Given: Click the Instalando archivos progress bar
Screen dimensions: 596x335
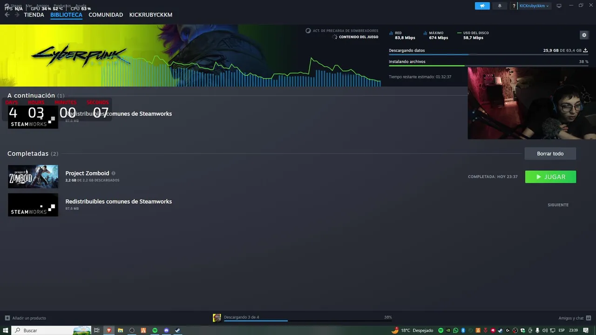Looking at the screenshot, I should [x=488, y=66].
